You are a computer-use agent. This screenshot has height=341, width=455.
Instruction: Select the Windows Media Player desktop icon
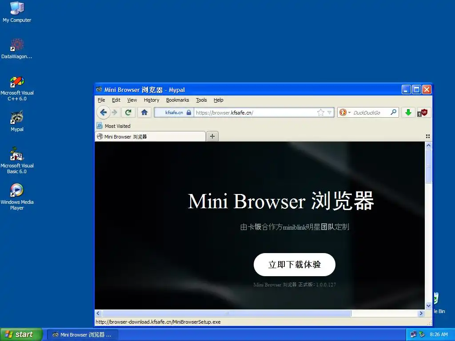pos(17,197)
